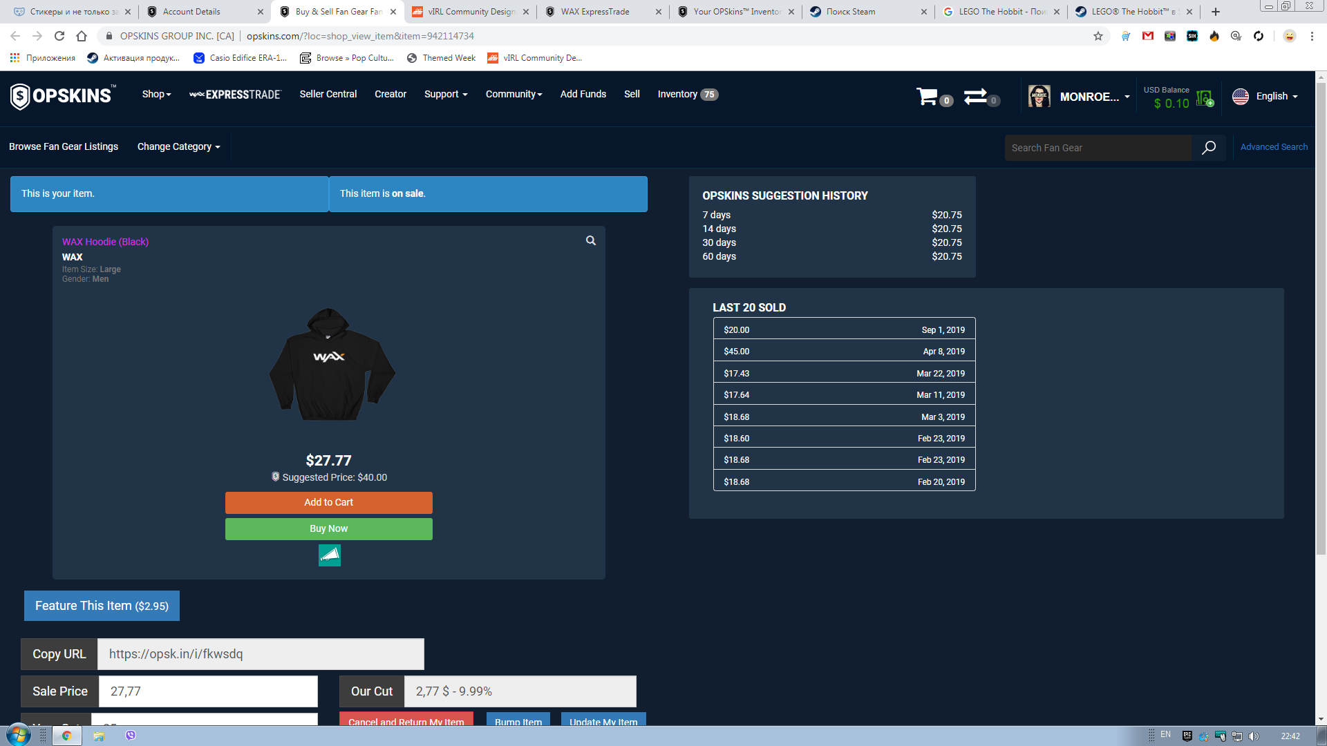Close the Account Details tab
This screenshot has height=746, width=1327.
pos(261,12)
